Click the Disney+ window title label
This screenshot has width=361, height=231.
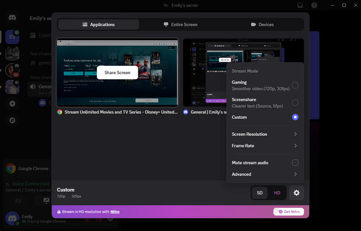pyautogui.click(x=121, y=112)
